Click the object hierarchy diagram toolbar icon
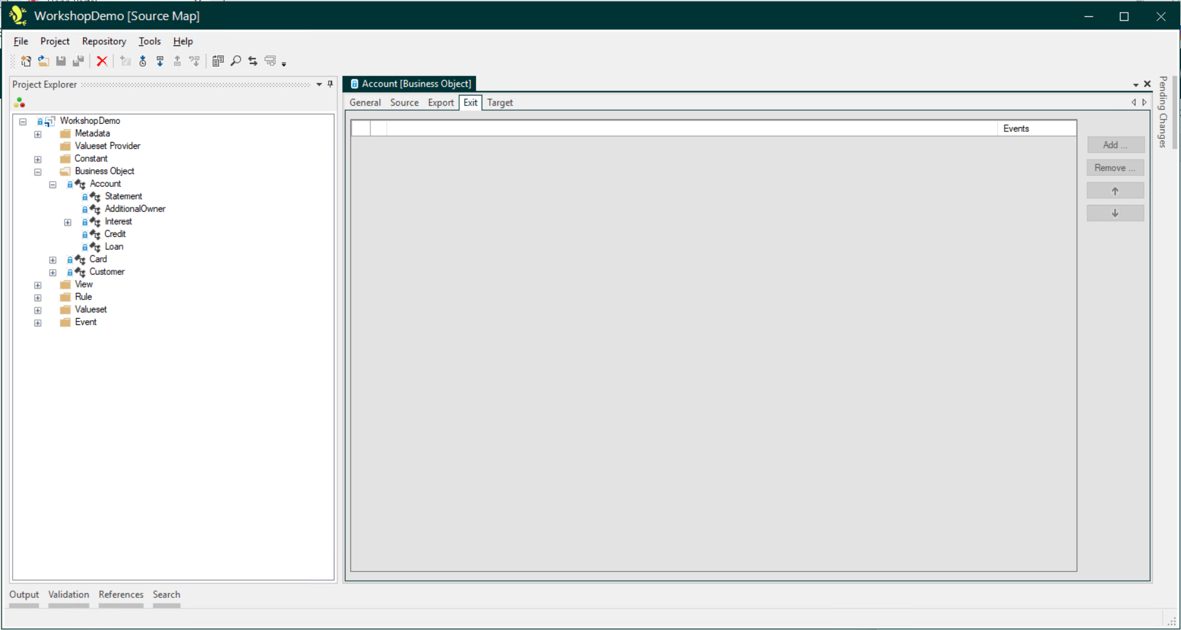Viewport: 1181px width, 630px height. [270, 60]
